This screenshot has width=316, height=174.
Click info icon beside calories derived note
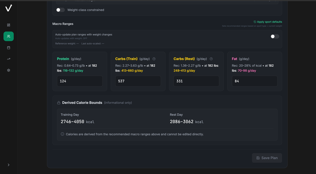click(62, 134)
